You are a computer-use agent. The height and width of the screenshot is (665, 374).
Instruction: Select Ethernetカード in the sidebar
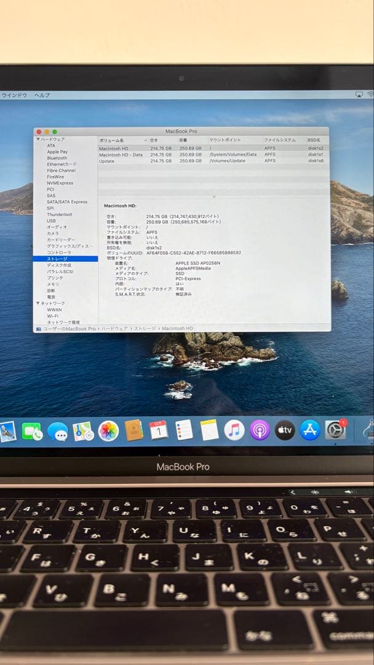tap(62, 164)
